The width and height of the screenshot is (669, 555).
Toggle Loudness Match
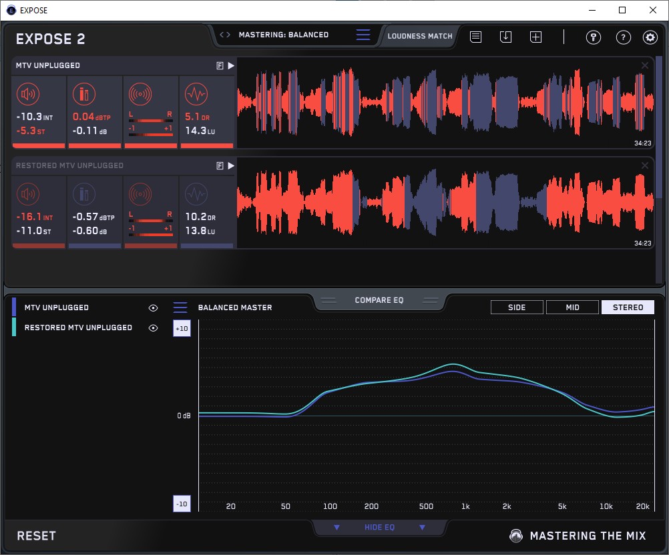(419, 36)
